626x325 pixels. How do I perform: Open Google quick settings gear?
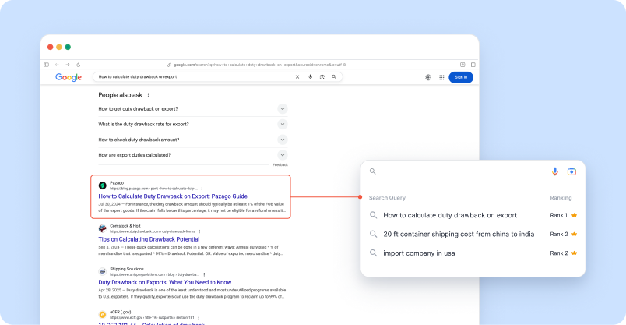coord(428,78)
